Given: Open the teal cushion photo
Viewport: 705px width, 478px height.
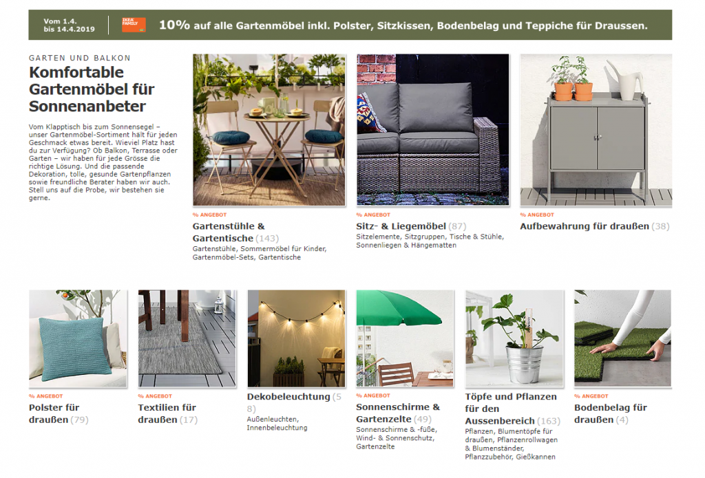Looking at the screenshot, I should (78, 339).
